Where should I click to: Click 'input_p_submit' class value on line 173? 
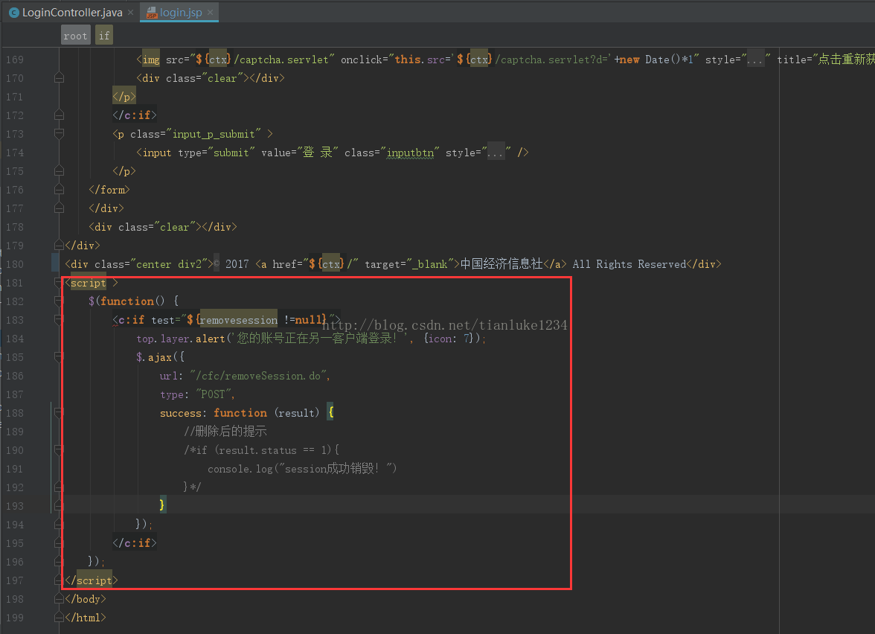(214, 134)
